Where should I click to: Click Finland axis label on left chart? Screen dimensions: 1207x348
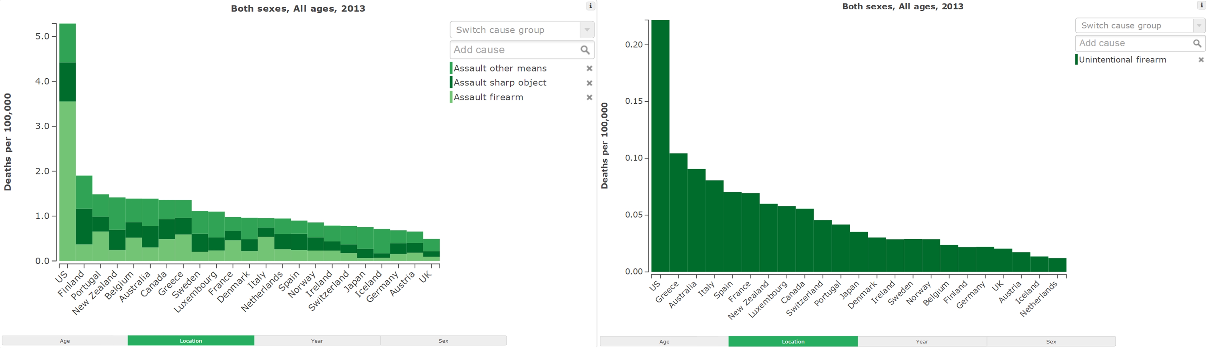71,283
